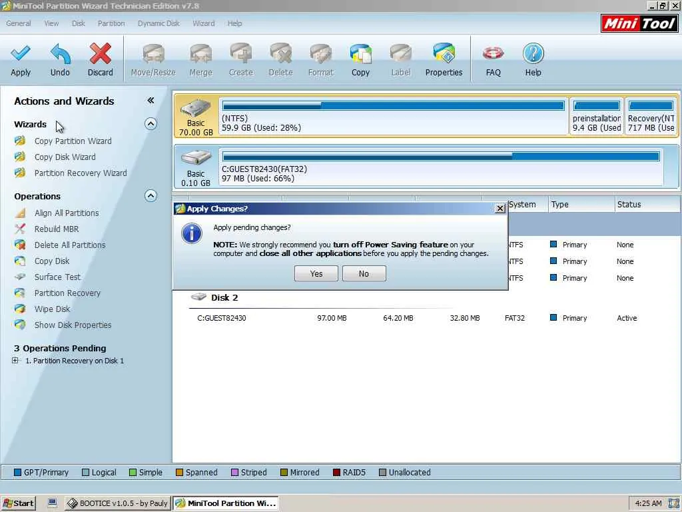682x512 pixels.
Task: Click the GPT/Primary legend color swatch
Action: [17, 473]
